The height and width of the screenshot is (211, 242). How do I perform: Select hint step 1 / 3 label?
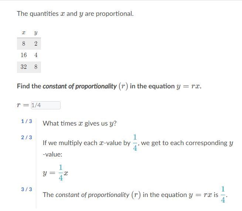[27, 121]
